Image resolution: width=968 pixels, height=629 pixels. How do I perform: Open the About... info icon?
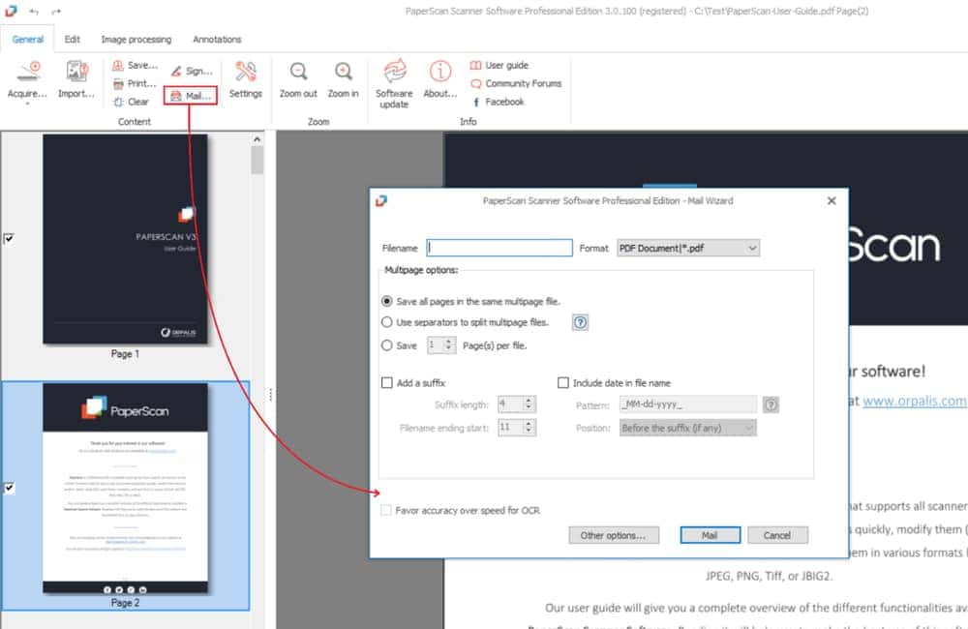click(x=440, y=72)
